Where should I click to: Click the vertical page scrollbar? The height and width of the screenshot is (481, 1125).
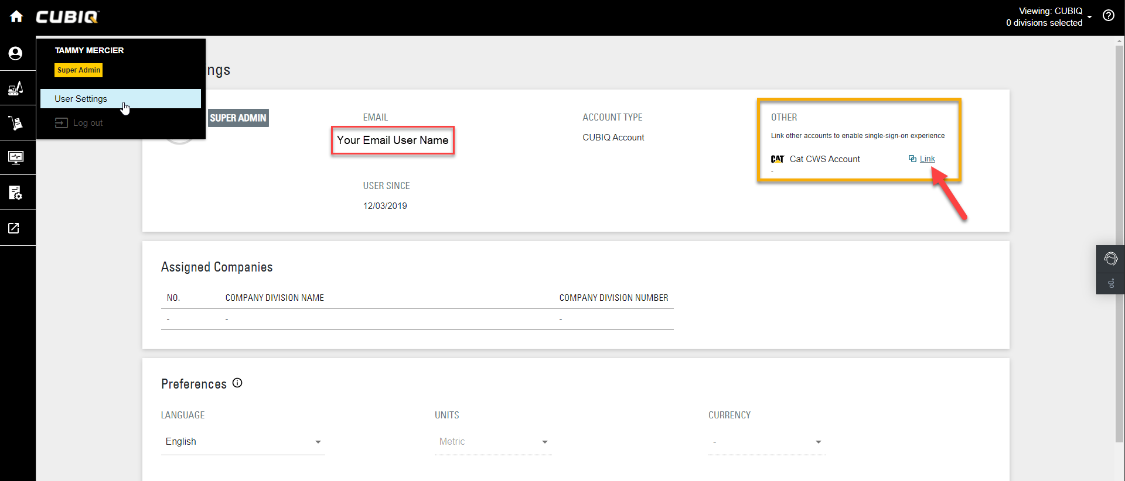(x=1119, y=234)
